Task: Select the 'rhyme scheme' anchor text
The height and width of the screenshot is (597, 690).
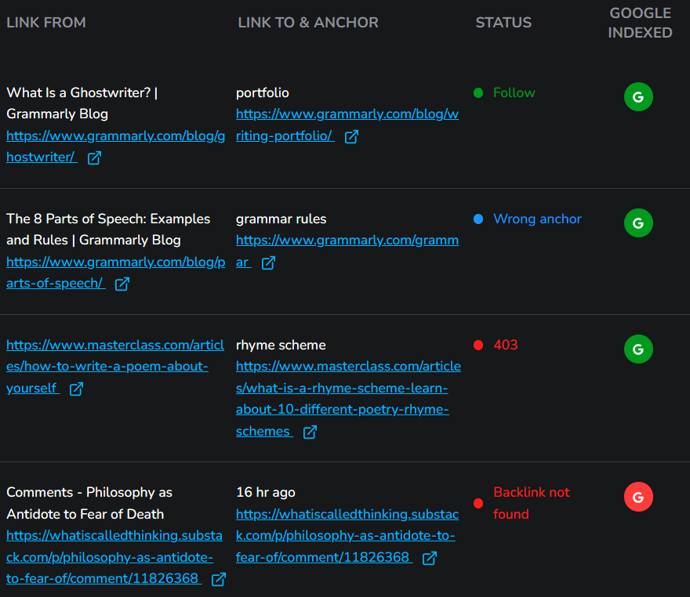Action: pos(281,345)
